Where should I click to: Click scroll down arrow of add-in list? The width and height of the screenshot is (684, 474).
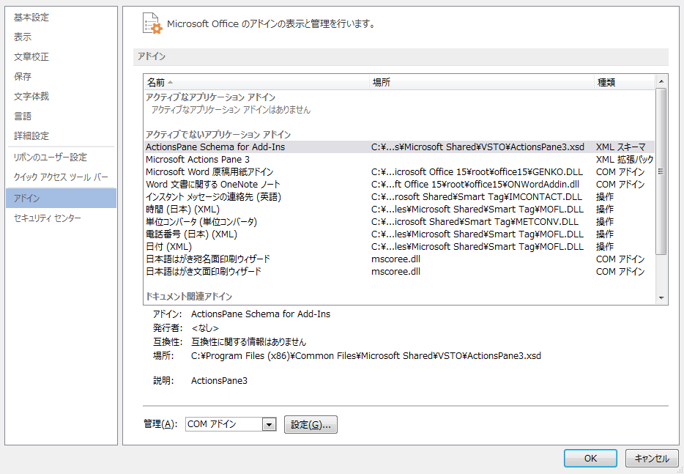661,297
